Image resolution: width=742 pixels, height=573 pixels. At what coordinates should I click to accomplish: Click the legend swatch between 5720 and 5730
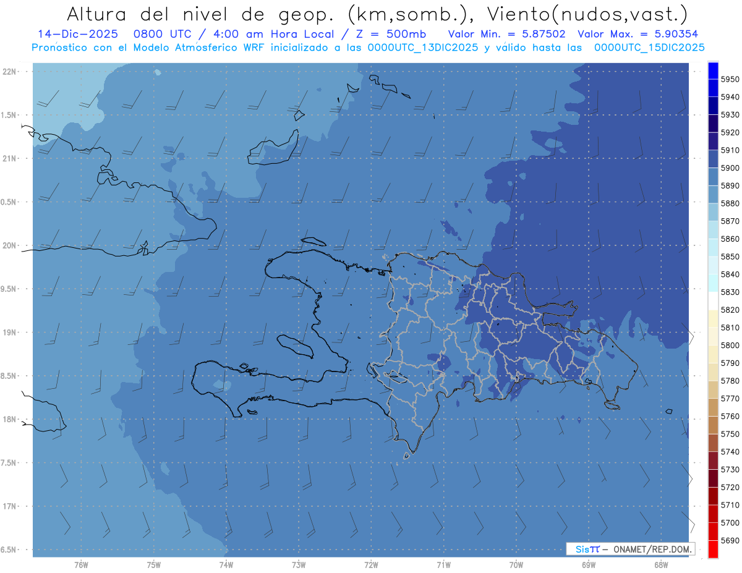713,478
